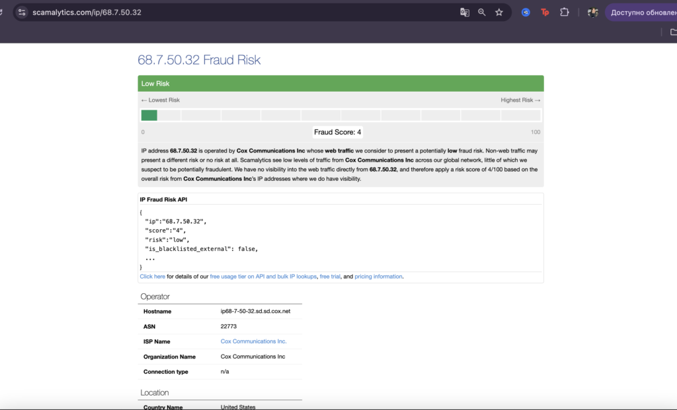Click the "risk":"low" JSON line
Viewport: 677px width, 410px height.
point(167,240)
